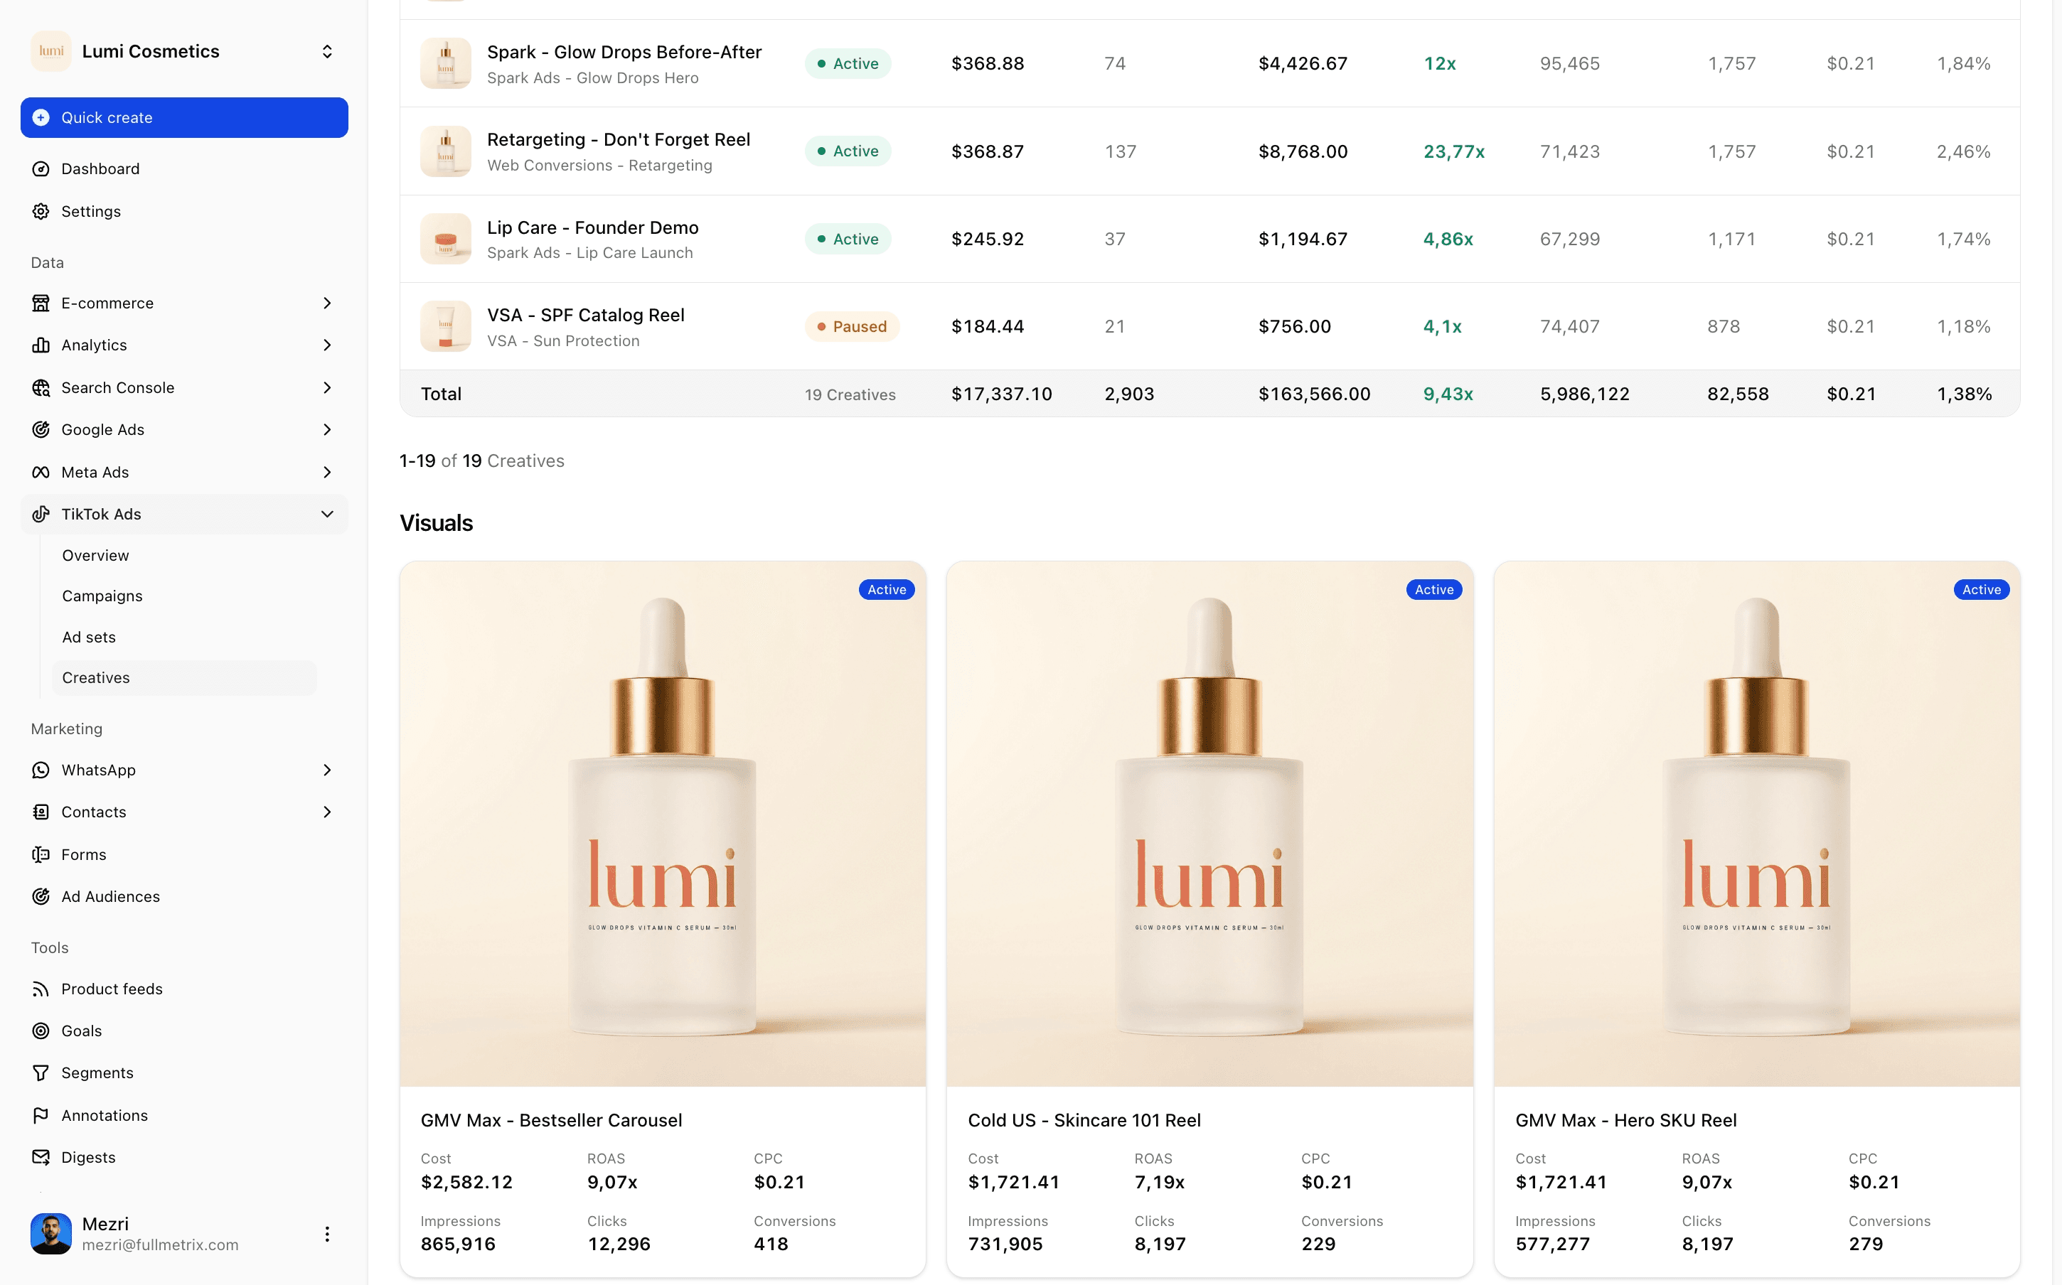Expand the WhatsApp section chevron
Screen dimensions: 2062x1285
[x=327, y=770]
